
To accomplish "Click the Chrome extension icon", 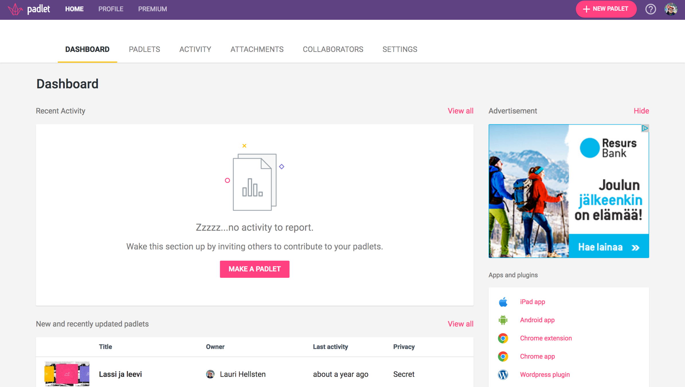I will tap(503, 338).
